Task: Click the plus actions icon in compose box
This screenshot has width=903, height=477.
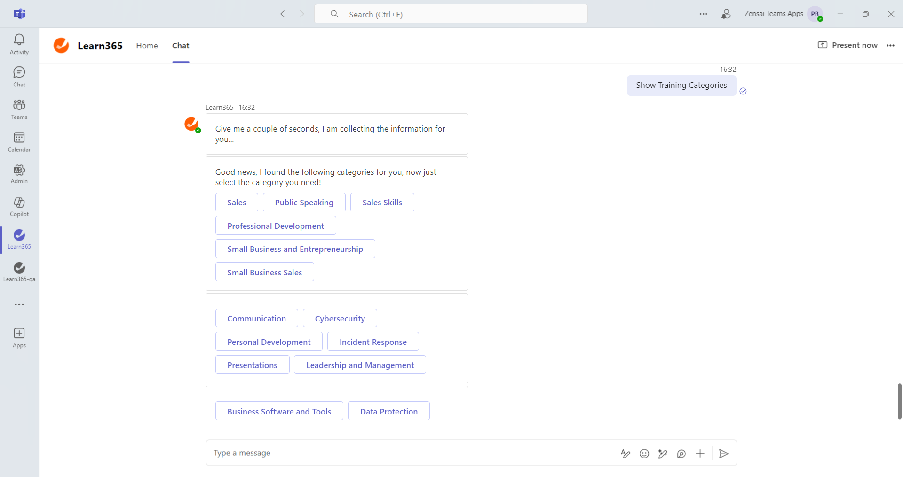Action: (700, 454)
